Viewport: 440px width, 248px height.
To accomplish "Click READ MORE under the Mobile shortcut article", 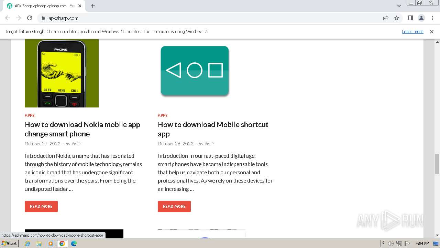I will [174, 206].
